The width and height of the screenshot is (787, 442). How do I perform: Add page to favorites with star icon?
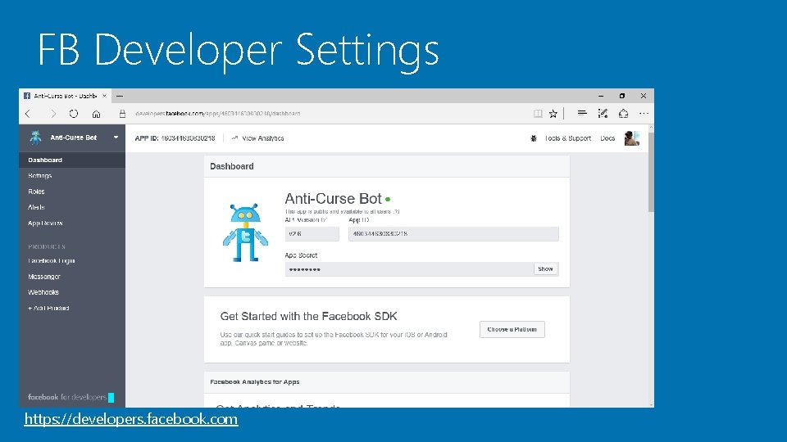click(x=553, y=114)
